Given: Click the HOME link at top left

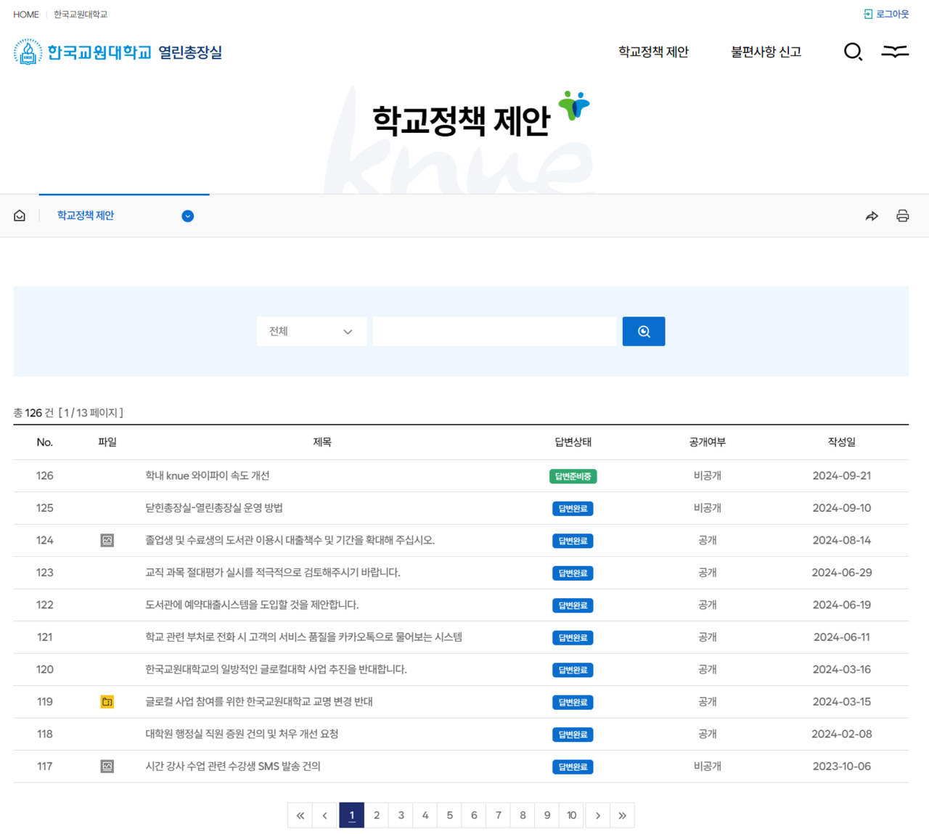Looking at the screenshot, I should click(25, 13).
